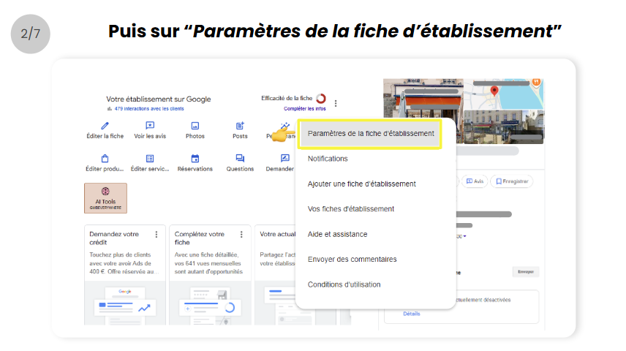Image resolution: width=626 pixels, height=351 pixels.
Task: Click the Éditer la fiche pencil icon
Action: click(105, 126)
